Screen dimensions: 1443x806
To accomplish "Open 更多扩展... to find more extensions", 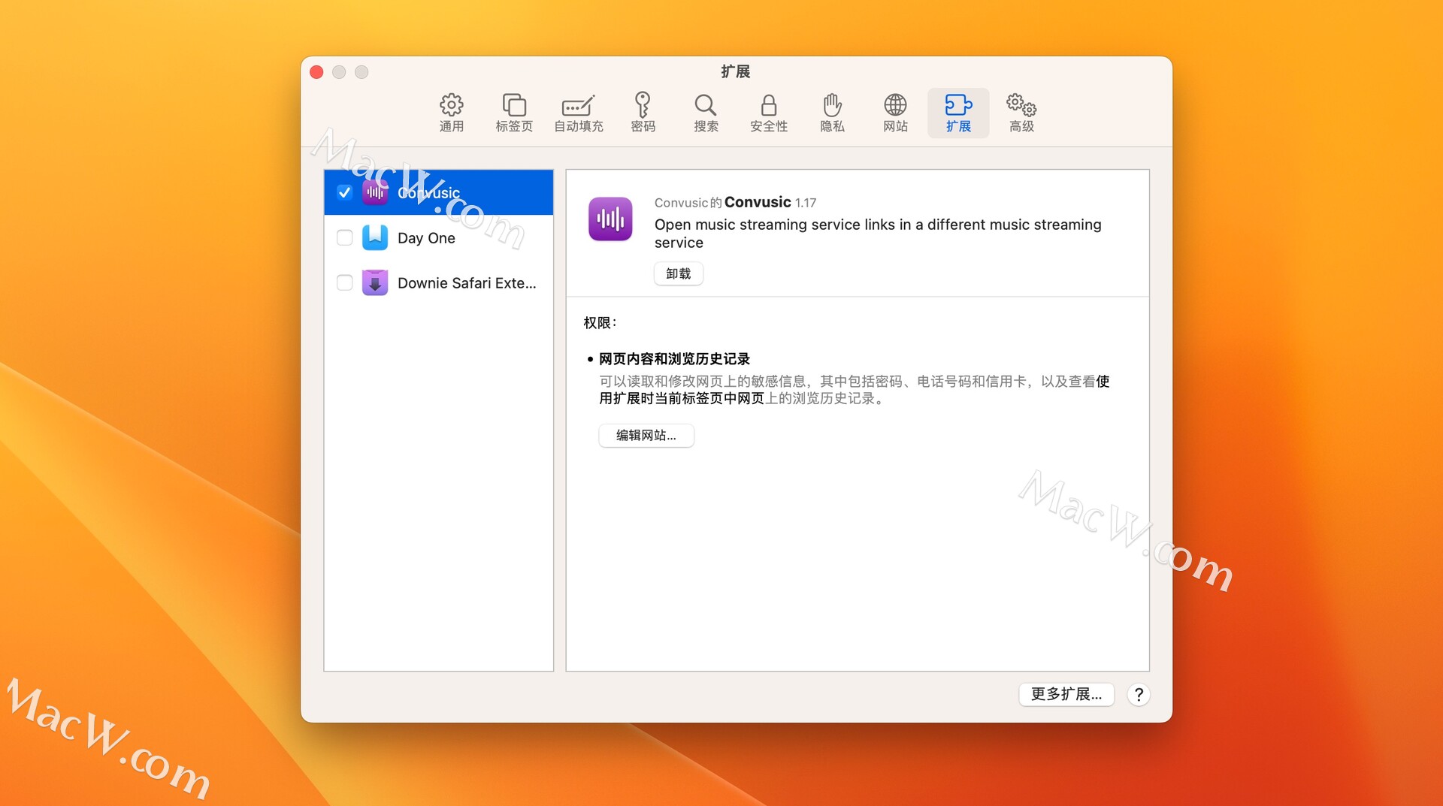I will tap(1066, 694).
